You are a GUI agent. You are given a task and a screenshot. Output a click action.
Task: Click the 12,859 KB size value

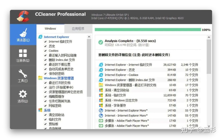170,95
